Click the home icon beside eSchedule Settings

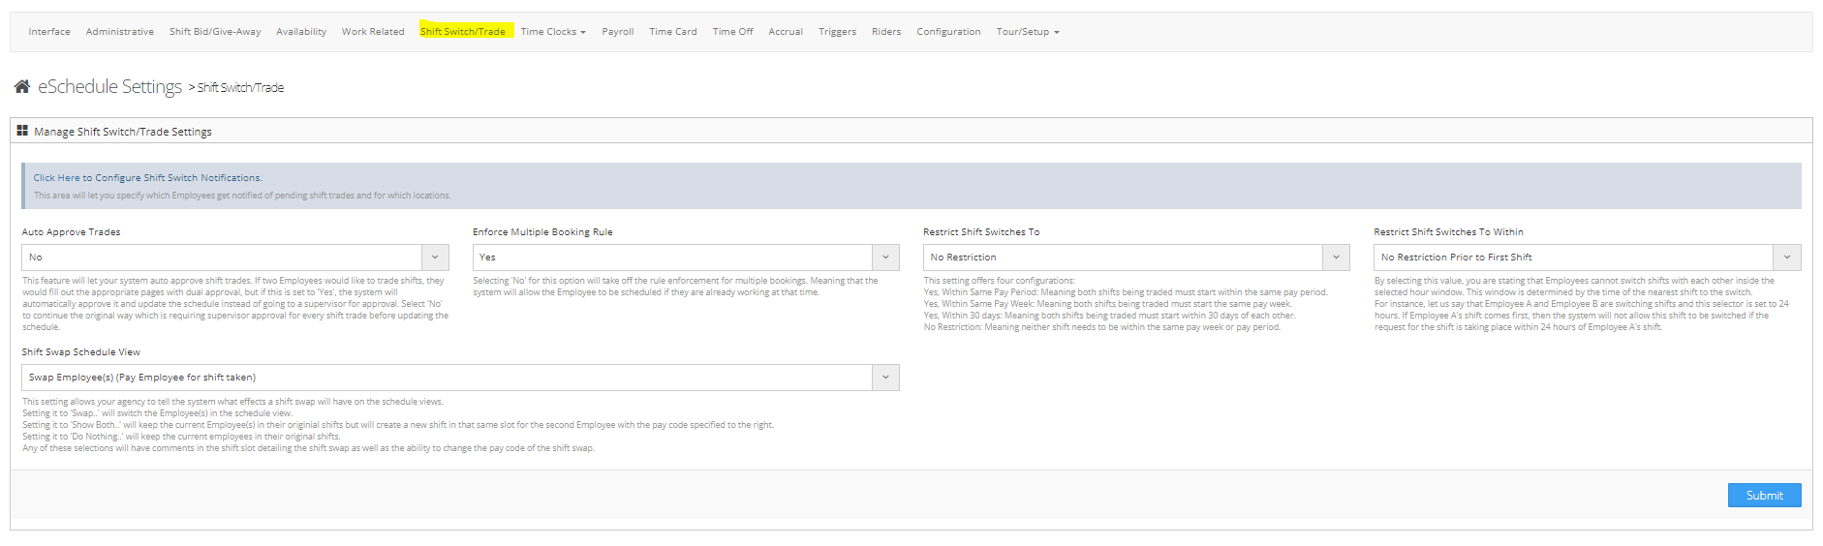point(21,87)
